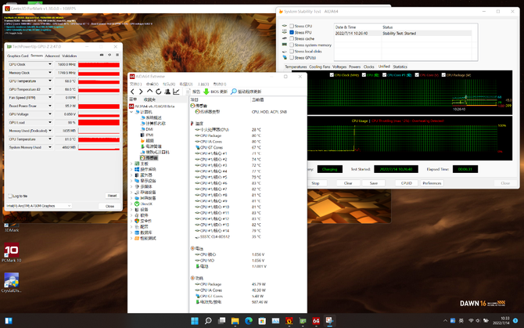
Task: Click the BIOS update green arrow icon
Action: (x=206, y=91)
